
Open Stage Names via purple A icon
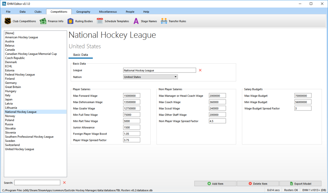coord(136,21)
